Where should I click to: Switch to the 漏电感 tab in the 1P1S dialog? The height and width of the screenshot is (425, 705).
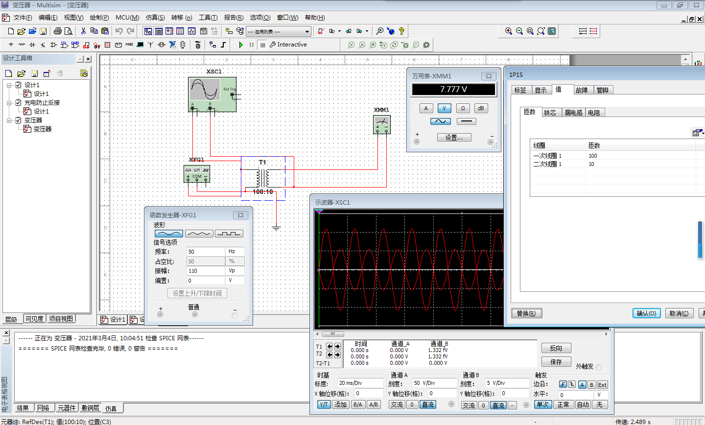point(574,112)
